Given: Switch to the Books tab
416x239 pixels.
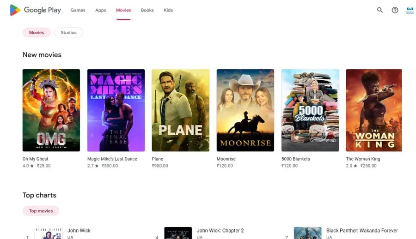Looking at the screenshot, I should coord(147,10).
